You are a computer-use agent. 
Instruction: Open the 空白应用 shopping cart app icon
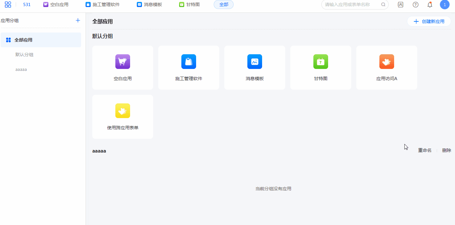123,62
